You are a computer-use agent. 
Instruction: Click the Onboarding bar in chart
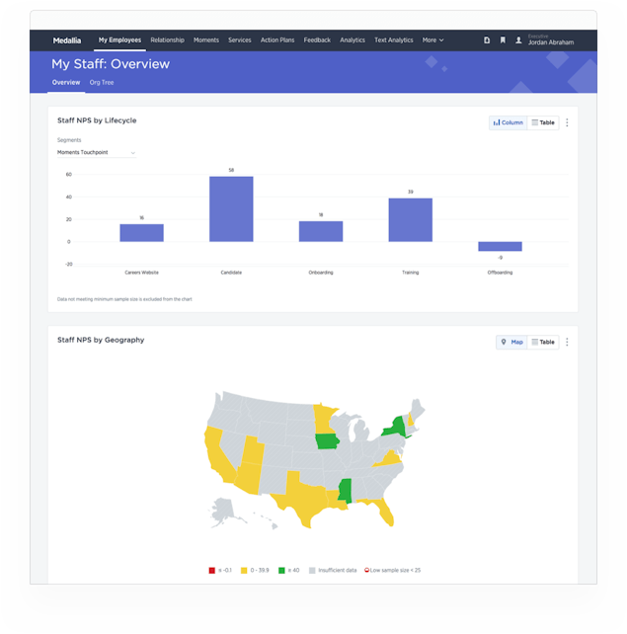pos(321,231)
